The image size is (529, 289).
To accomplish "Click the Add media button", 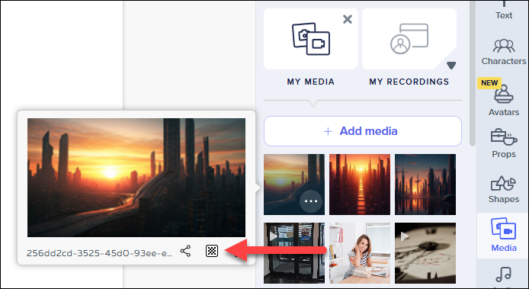I will click(363, 131).
